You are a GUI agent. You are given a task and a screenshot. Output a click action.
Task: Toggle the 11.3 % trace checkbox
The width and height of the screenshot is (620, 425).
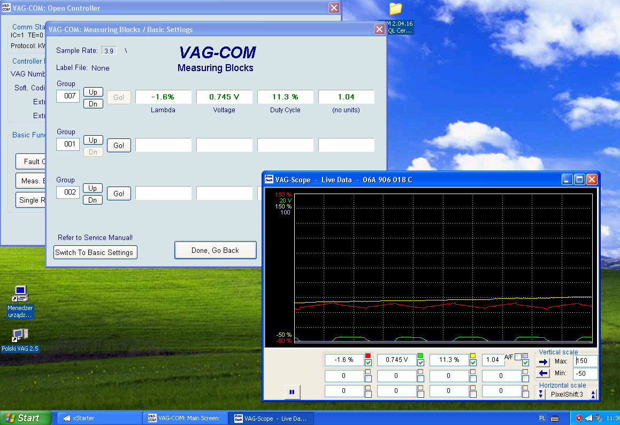(473, 362)
